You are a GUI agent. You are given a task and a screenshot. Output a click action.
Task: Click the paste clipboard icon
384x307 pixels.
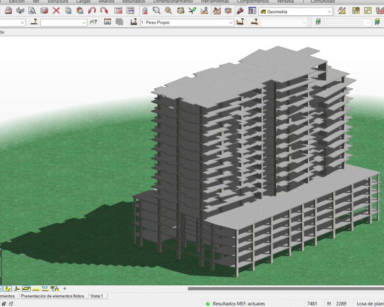80,11
